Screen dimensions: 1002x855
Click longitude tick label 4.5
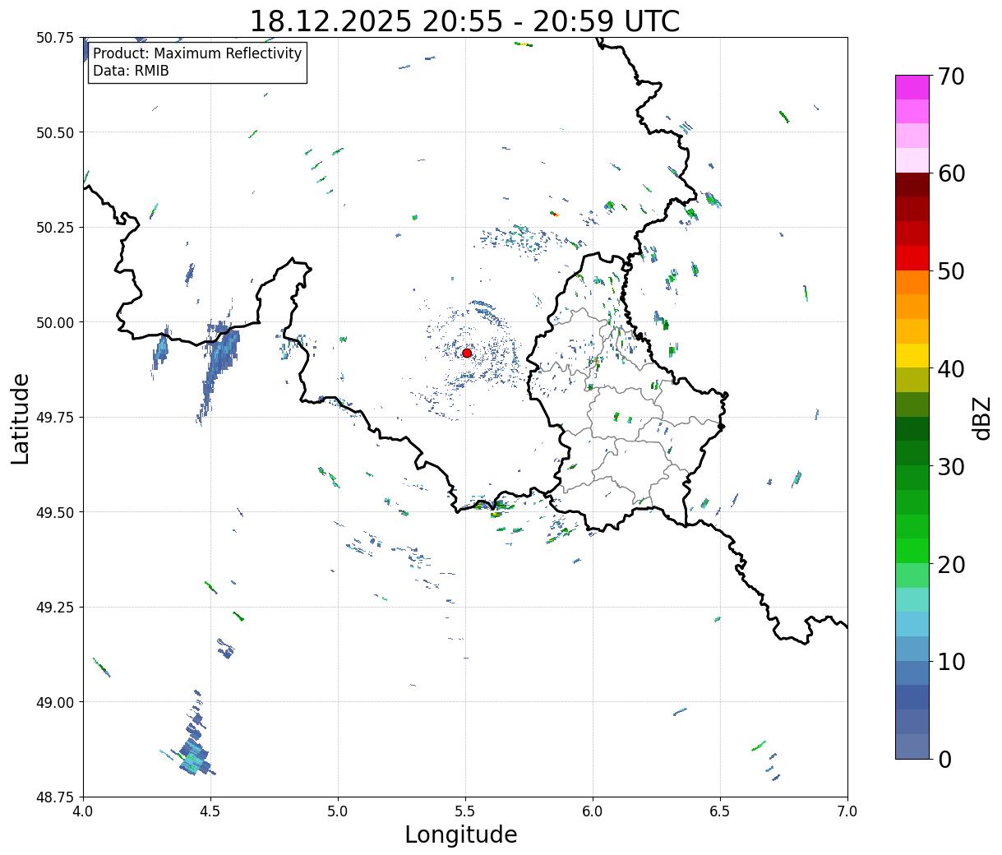pyautogui.click(x=210, y=811)
